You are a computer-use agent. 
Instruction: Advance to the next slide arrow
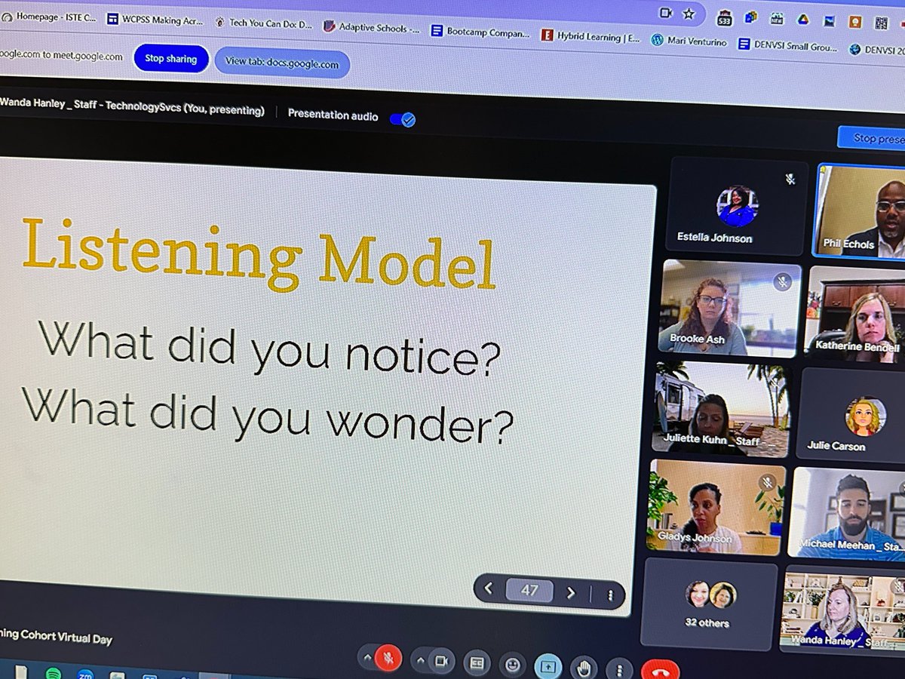[x=571, y=592]
